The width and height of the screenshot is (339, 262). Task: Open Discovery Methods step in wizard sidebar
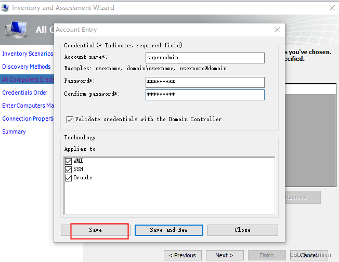(x=27, y=67)
